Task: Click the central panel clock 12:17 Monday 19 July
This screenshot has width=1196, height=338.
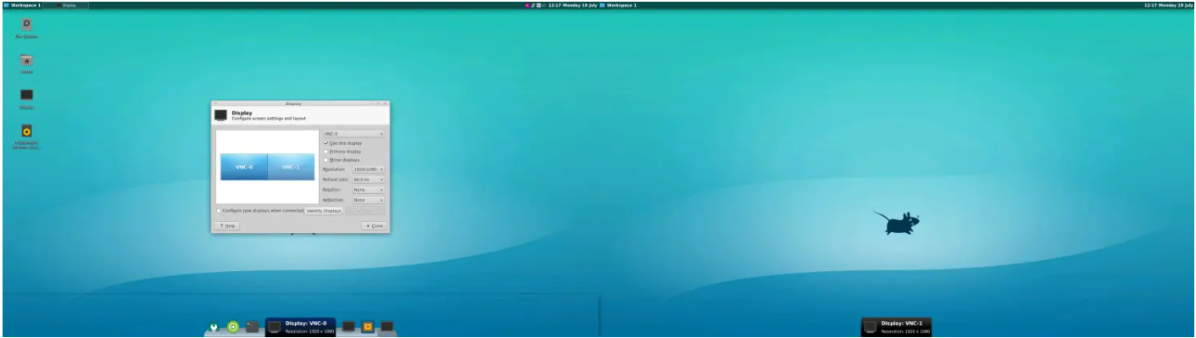Action: click(x=573, y=5)
